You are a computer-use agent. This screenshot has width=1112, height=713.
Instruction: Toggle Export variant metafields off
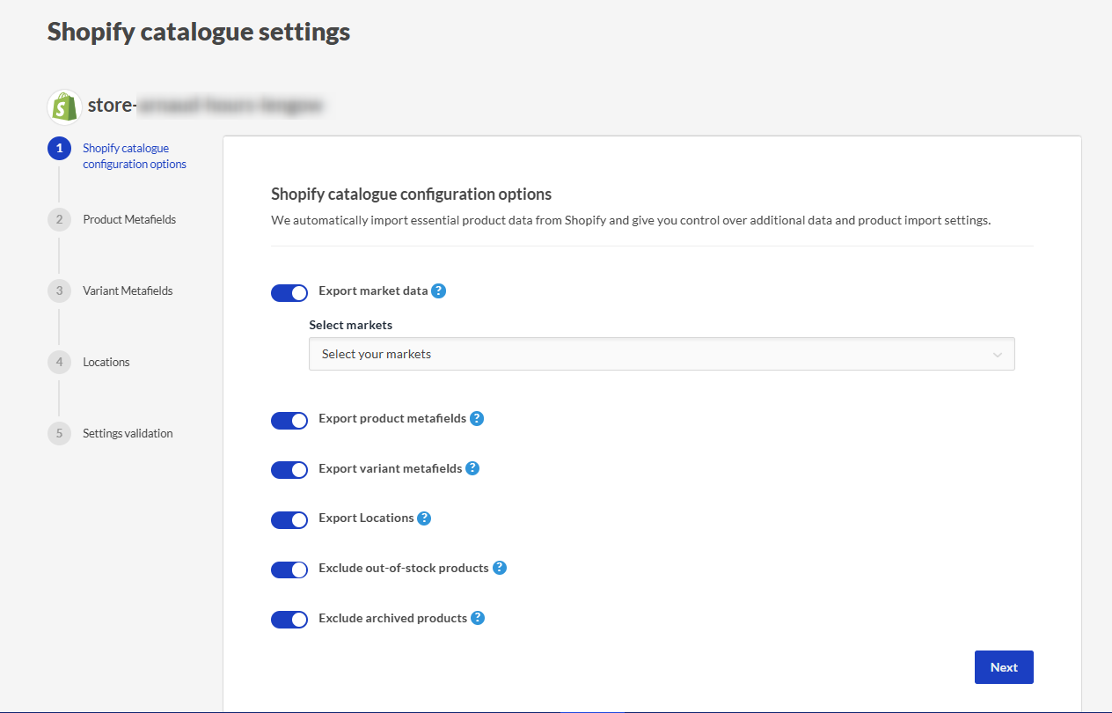pos(289,470)
